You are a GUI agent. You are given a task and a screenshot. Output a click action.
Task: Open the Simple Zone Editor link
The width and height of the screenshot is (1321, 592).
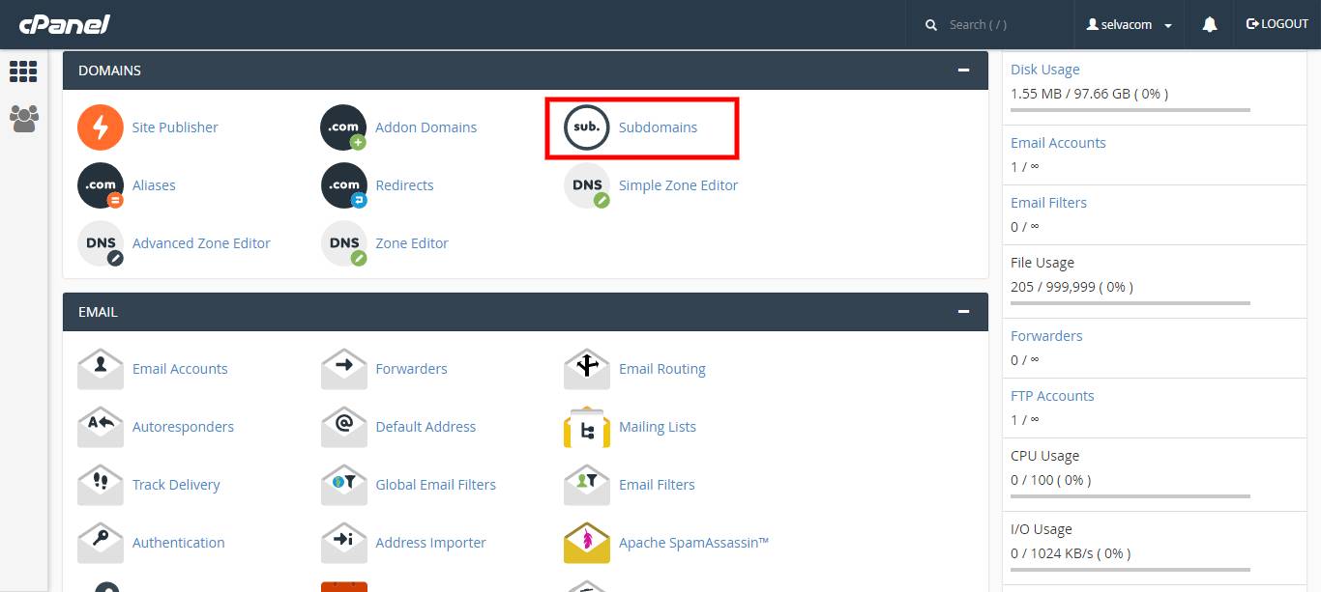678,185
